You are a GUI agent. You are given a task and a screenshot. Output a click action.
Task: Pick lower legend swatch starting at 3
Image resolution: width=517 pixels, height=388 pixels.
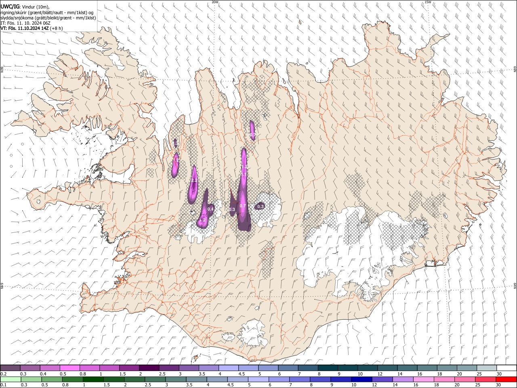(x=175, y=380)
